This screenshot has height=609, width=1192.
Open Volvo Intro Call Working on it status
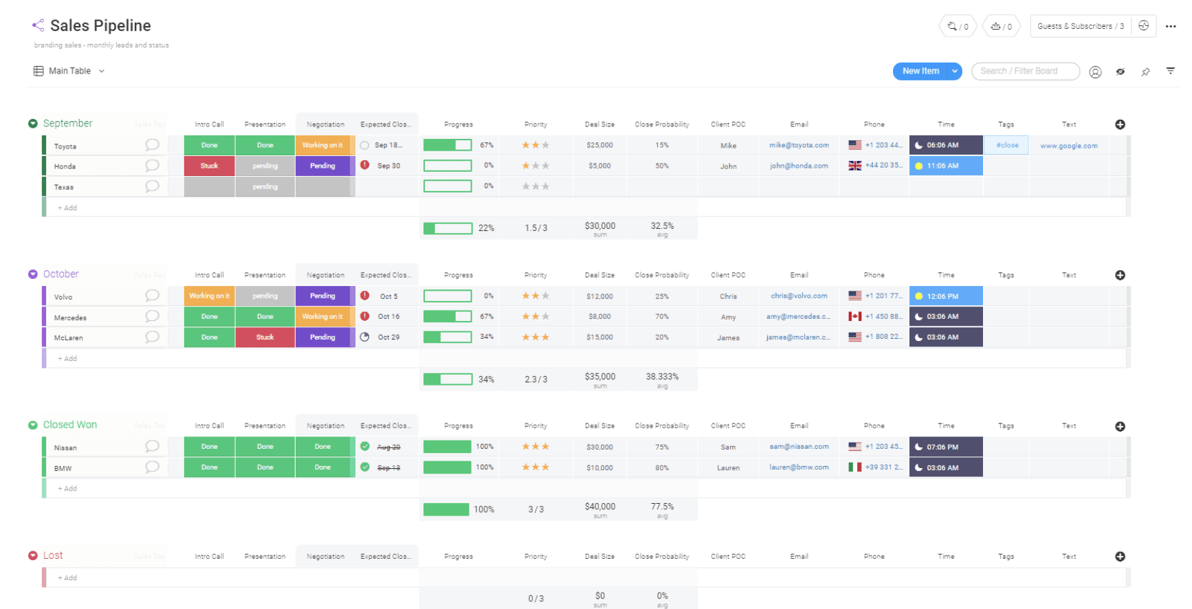tap(209, 296)
